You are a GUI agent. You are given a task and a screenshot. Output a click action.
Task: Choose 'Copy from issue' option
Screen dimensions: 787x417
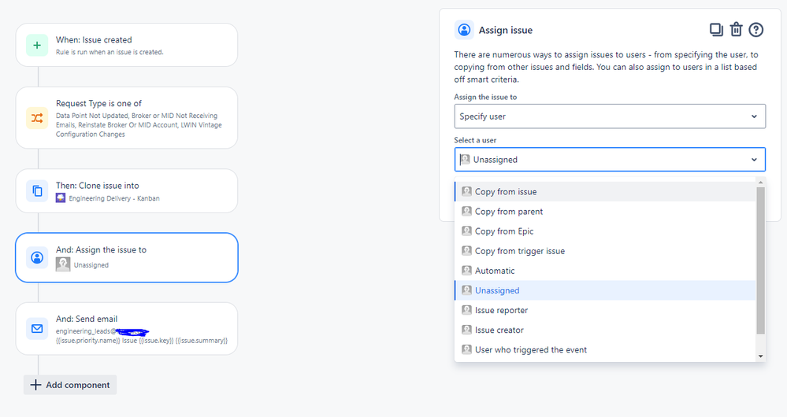tap(605, 191)
